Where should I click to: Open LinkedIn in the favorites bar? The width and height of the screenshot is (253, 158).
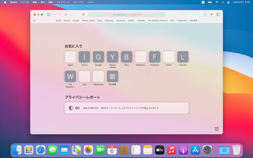click(x=141, y=21)
